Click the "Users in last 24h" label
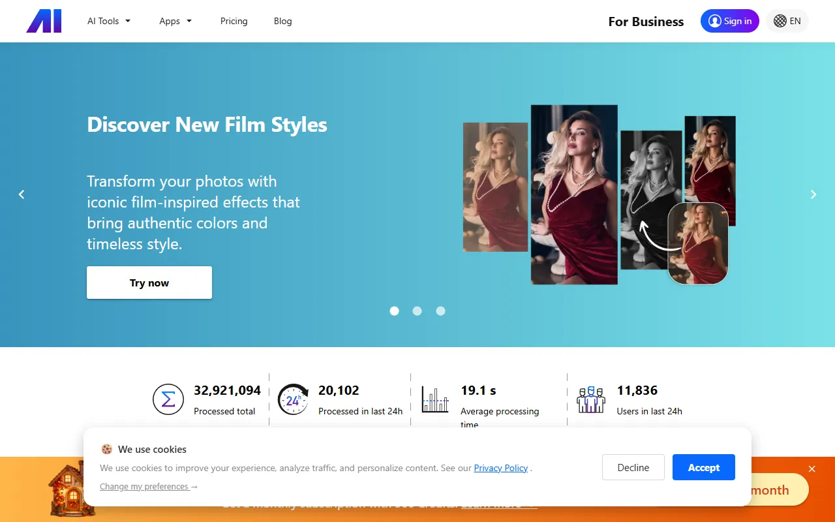This screenshot has height=522, width=835. tap(650, 411)
